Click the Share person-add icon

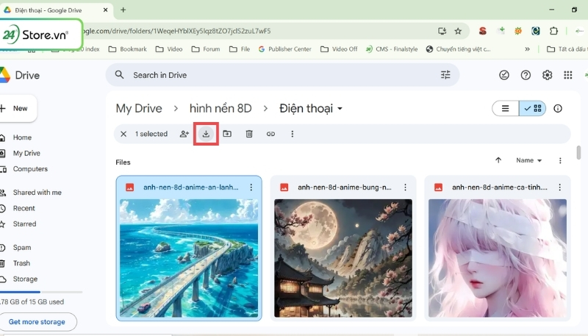[184, 134]
